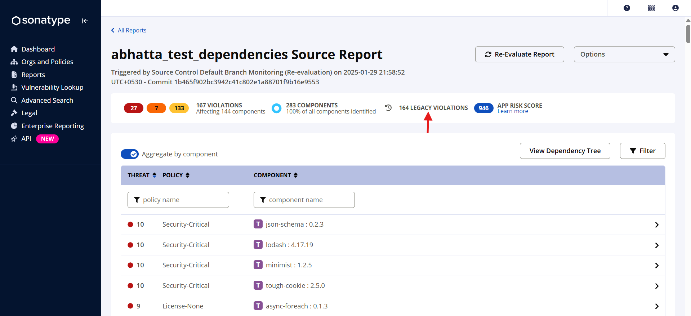Image resolution: width=691 pixels, height=316 pixels.
Task: Click 164 Legacy Violations
Action: (x=433, y=108)
